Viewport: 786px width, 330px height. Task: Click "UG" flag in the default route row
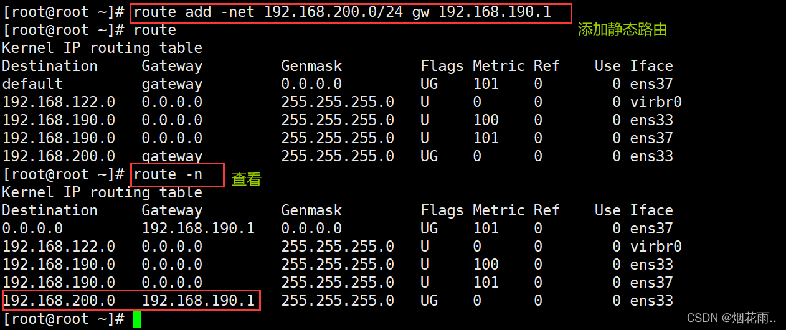[x=429, y=84]
